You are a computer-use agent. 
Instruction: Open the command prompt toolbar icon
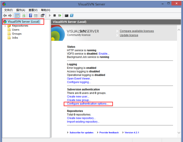(x=66, y=15)
